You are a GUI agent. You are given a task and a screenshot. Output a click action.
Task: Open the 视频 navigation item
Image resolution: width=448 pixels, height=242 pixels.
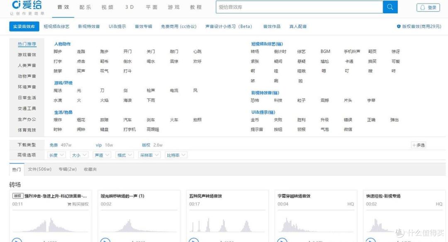(107, 7)
